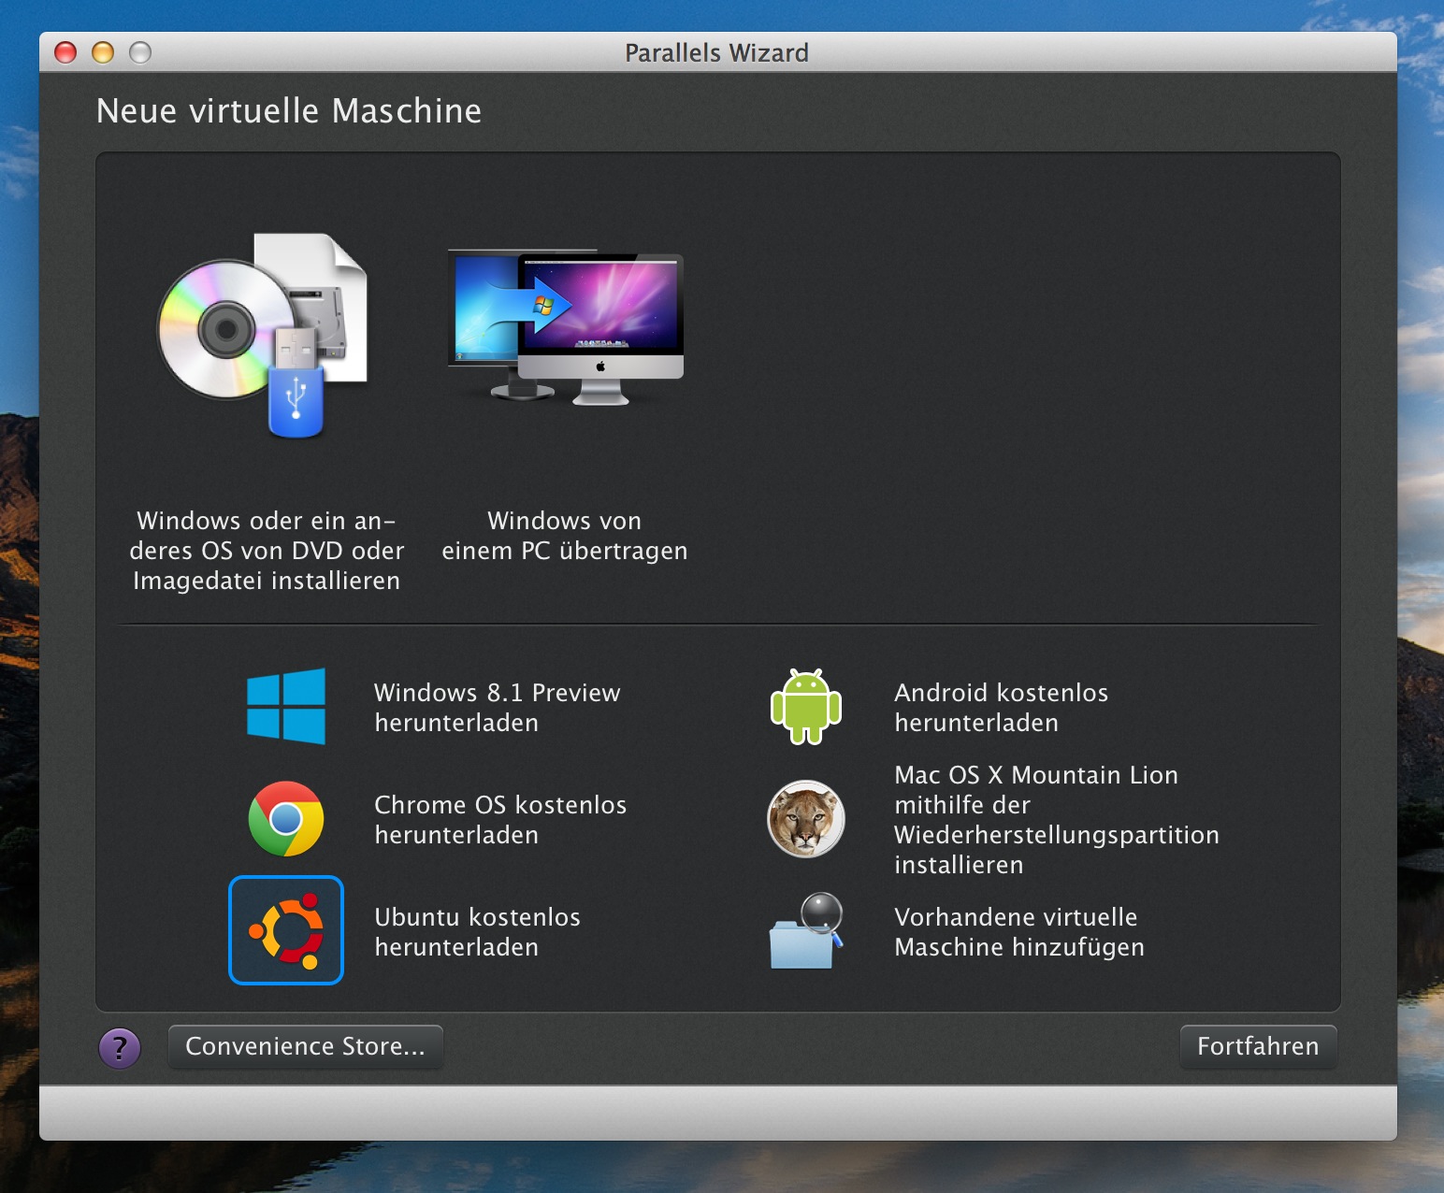The image size is (1444, 1193).
Task: Click the folder with magnifier icon
Action: pos(805,931)
